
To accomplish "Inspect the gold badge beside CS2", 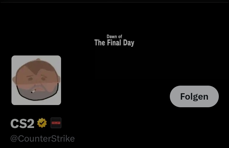I will [x=42, y=123].
